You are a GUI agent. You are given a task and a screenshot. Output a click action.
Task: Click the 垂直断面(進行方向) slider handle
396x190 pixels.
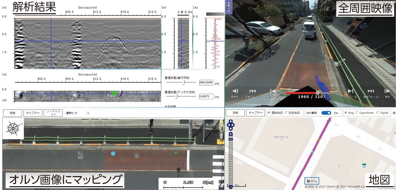[x=184, y=83]
